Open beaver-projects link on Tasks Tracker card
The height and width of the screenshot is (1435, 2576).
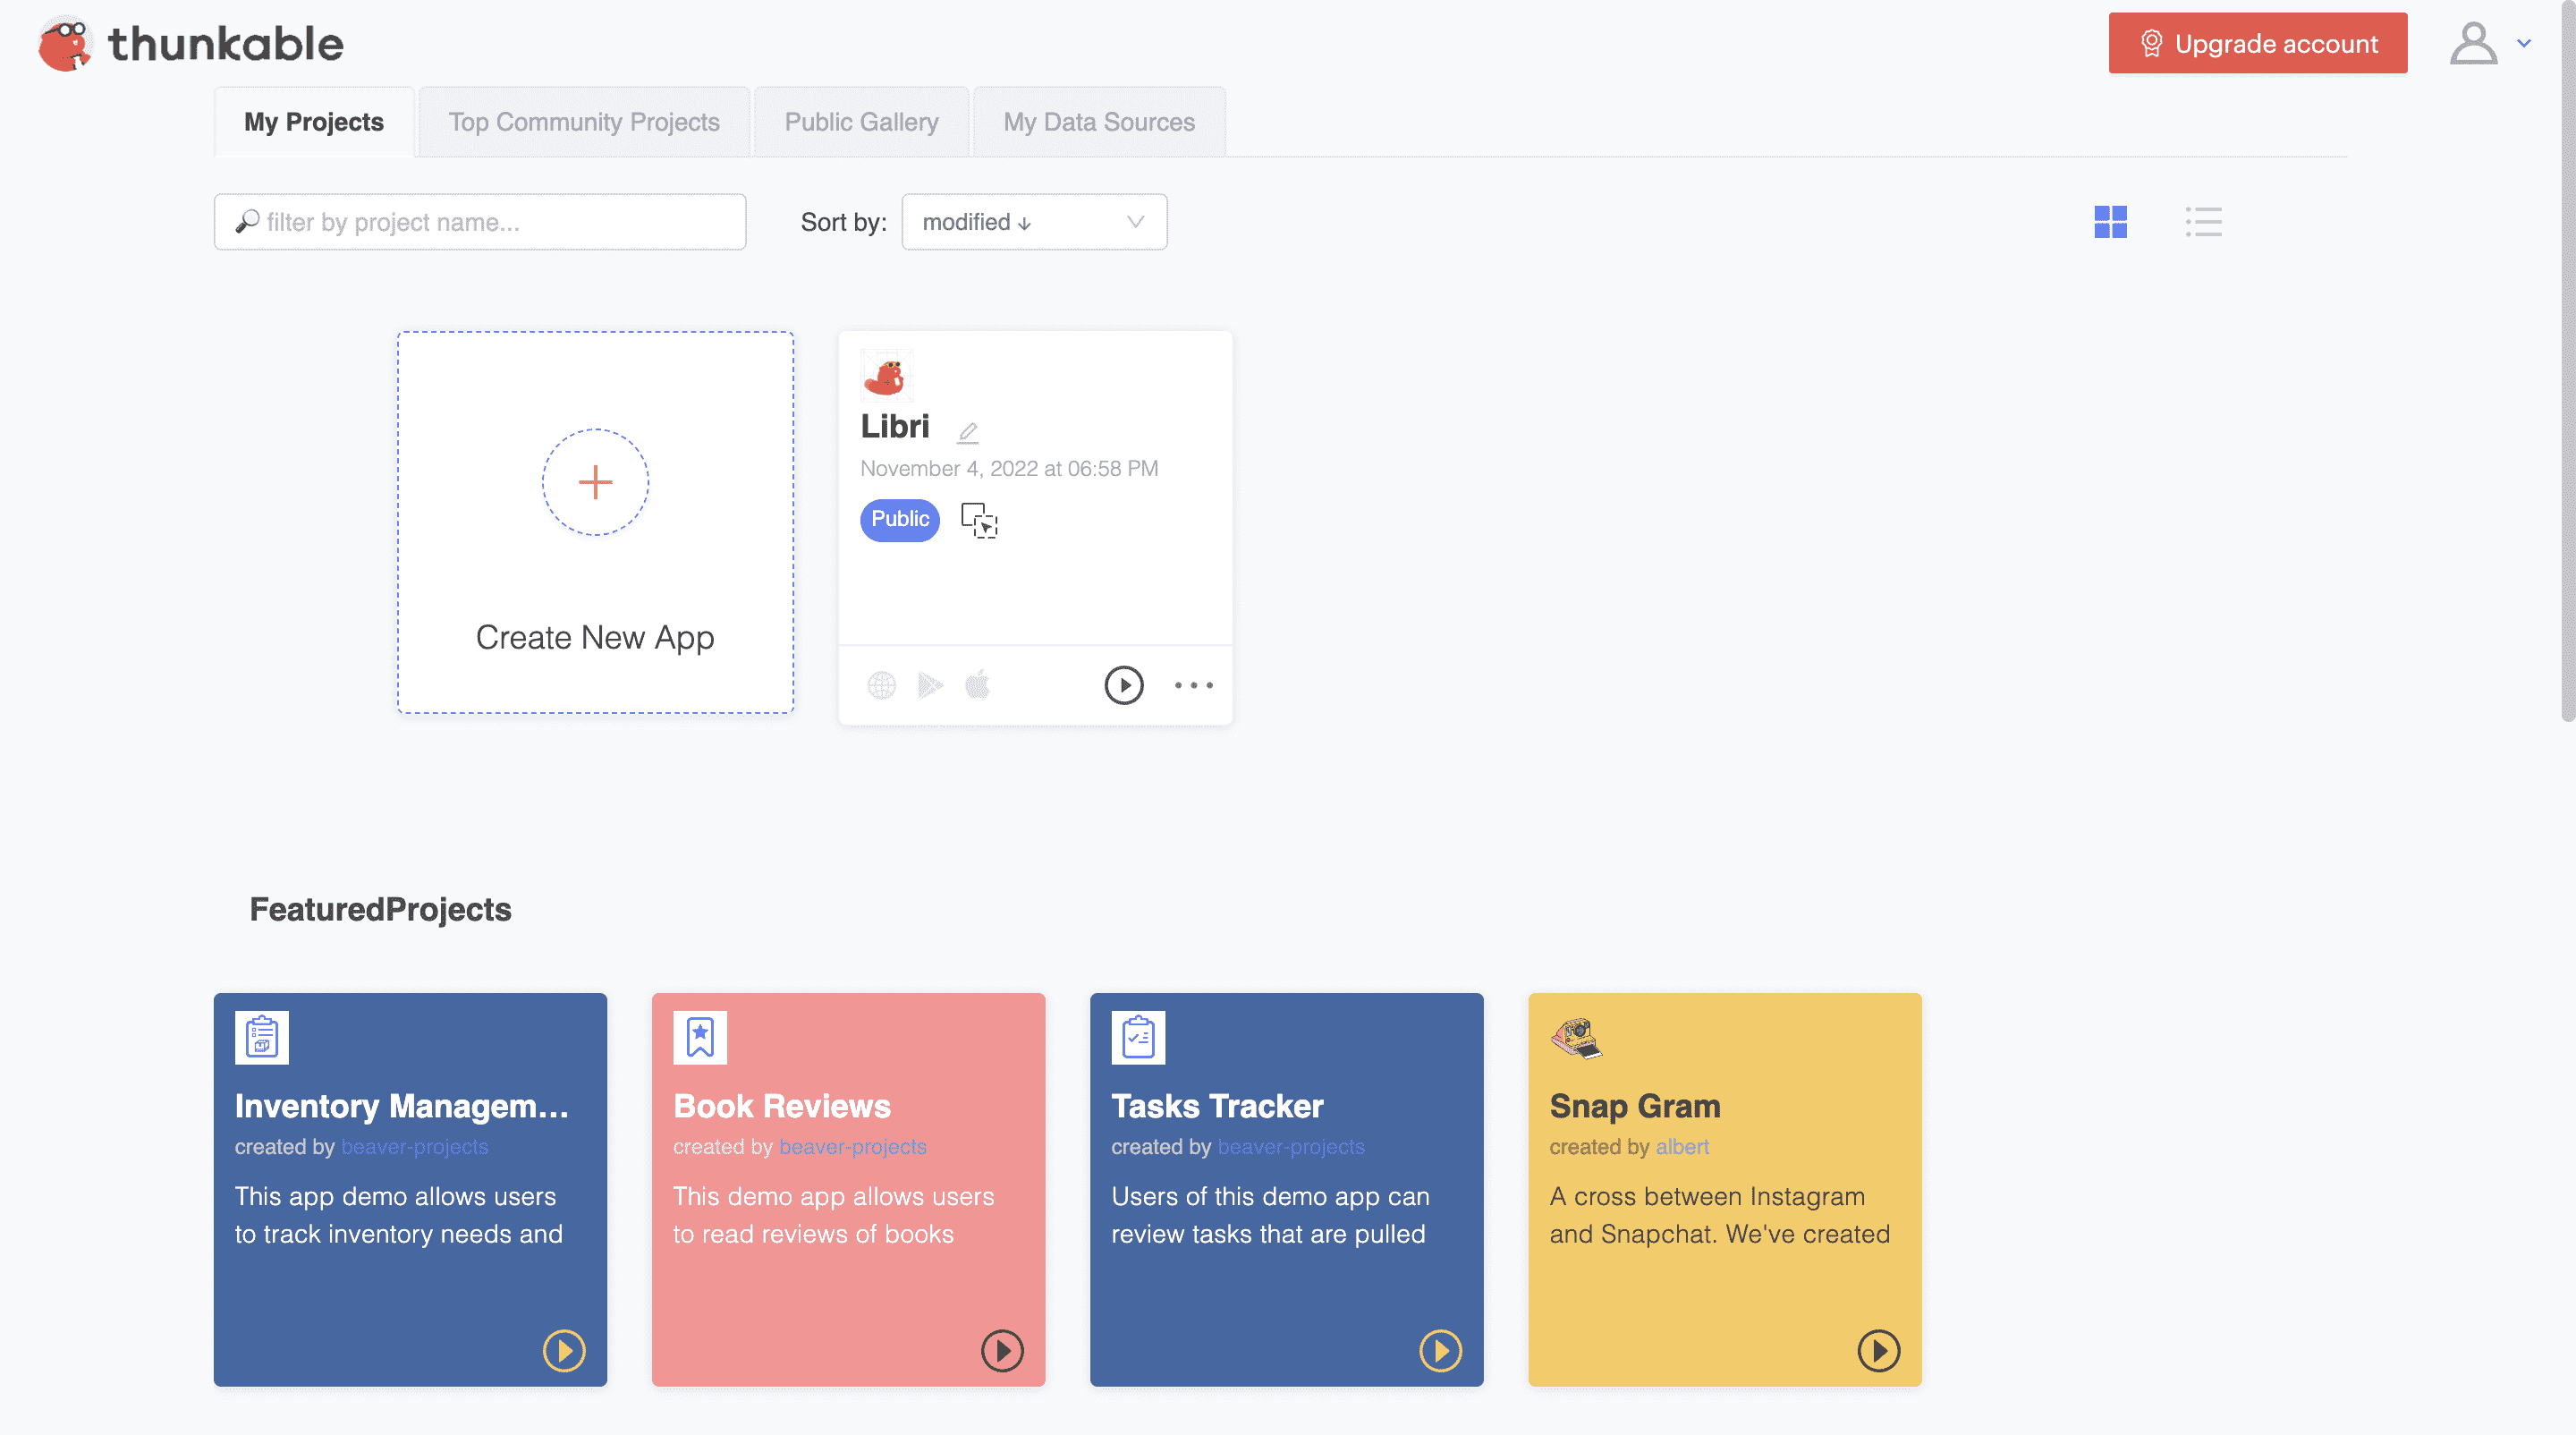(x=1291, y=1147)
